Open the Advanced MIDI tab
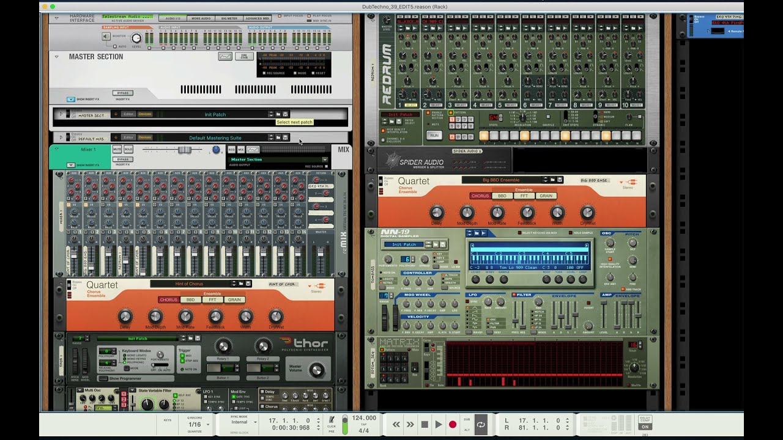 257,18
